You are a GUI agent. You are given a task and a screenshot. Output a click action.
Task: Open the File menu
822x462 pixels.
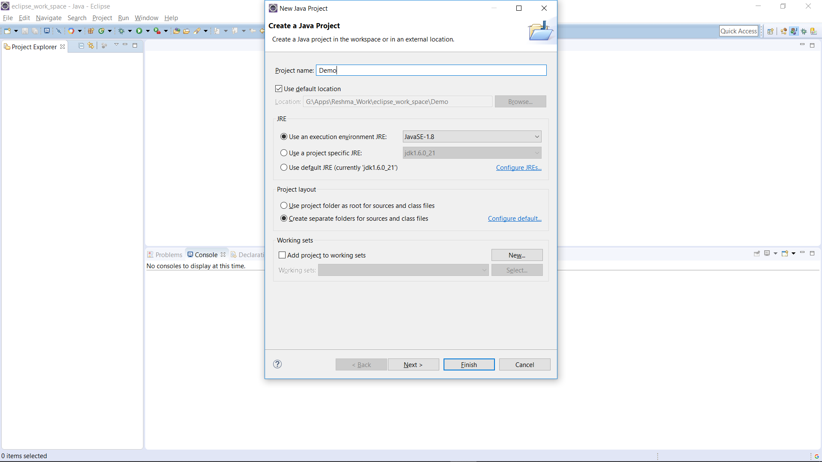(8, 18)
